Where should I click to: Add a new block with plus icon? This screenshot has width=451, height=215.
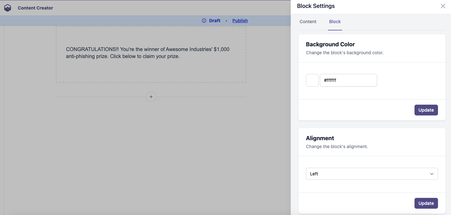point(151,97)
